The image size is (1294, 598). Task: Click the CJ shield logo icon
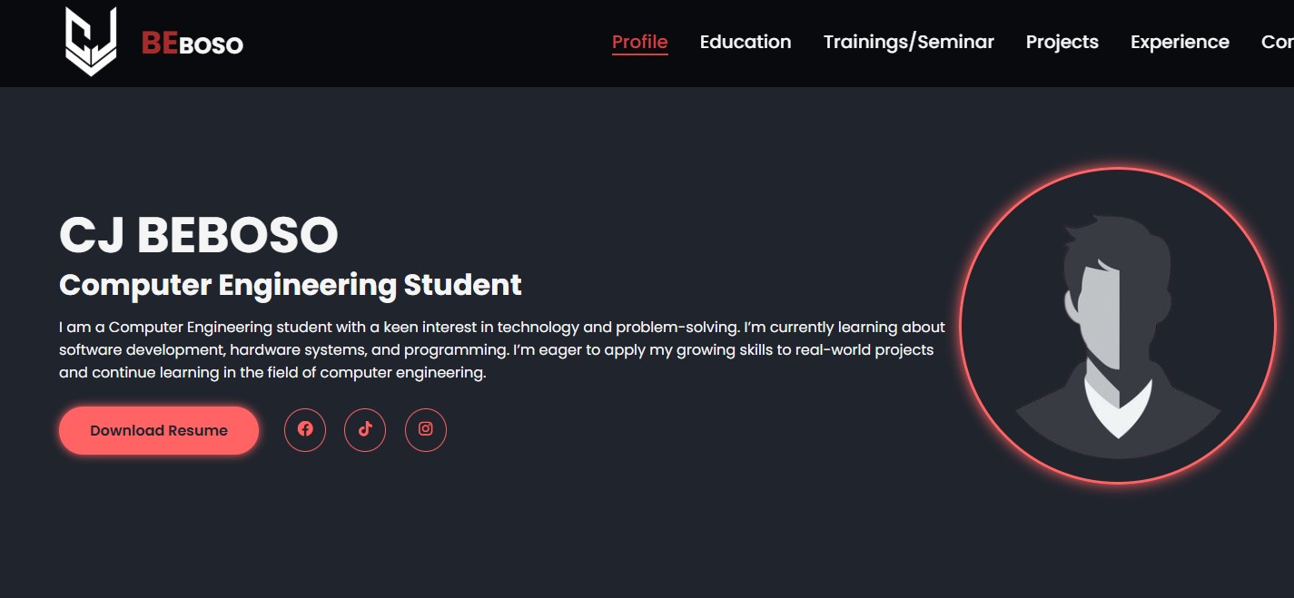click(91, 42)
